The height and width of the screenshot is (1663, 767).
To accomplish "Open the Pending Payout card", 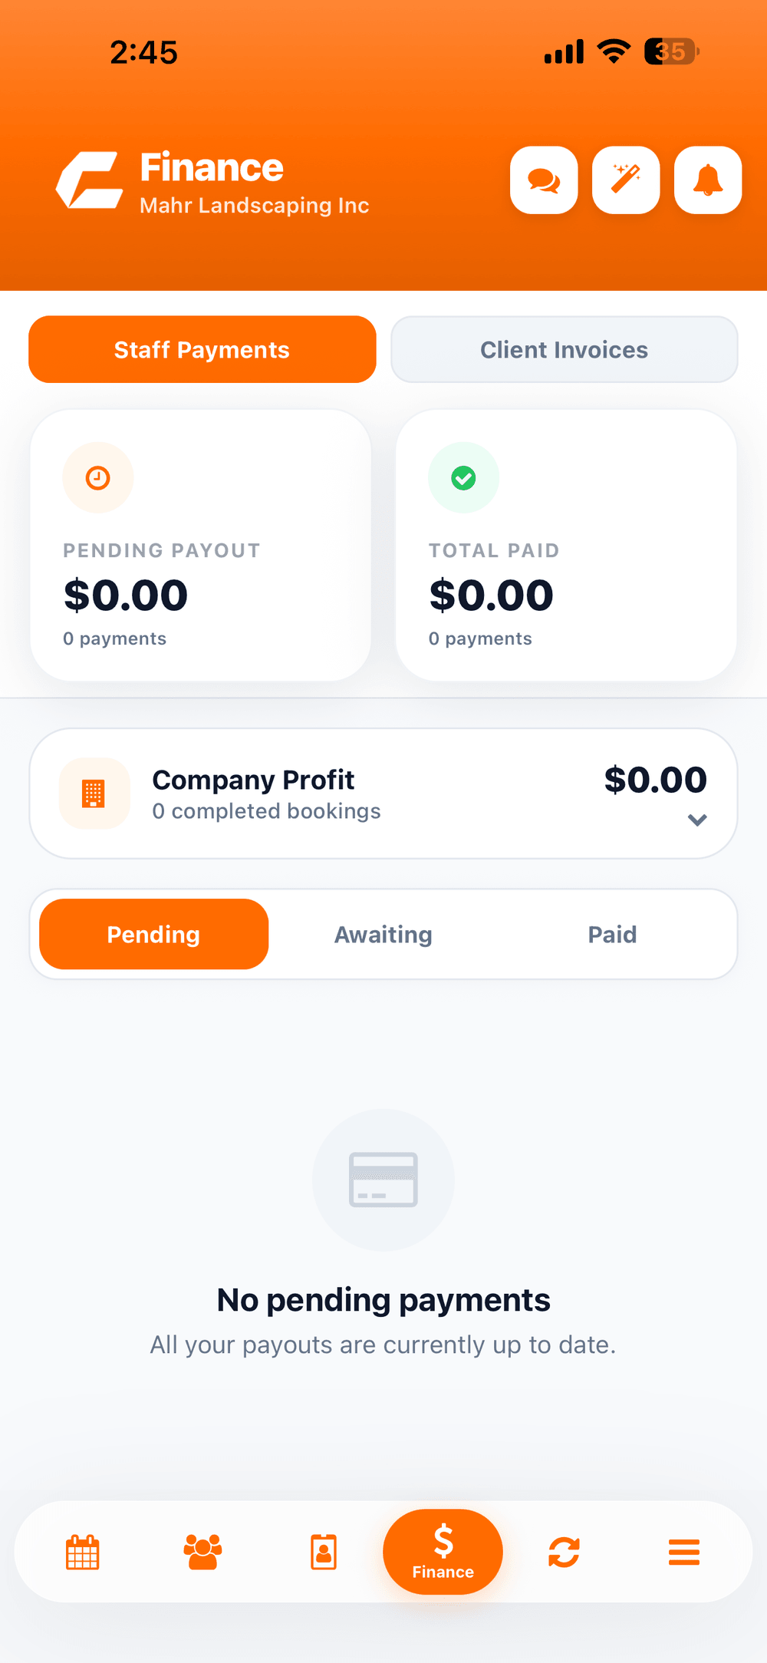I will [x=201, y=545].
